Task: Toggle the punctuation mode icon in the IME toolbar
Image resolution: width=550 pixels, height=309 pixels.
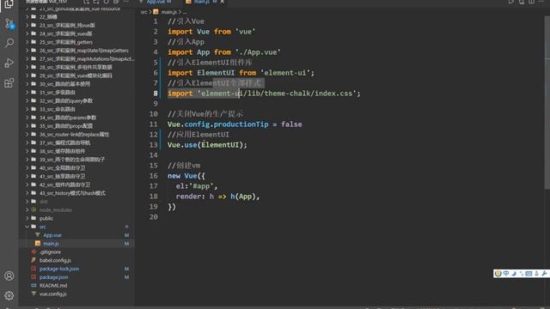Action: [522, 273]
